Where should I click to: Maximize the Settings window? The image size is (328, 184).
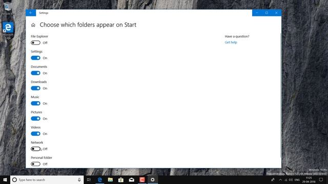click(x=266, y=13)
